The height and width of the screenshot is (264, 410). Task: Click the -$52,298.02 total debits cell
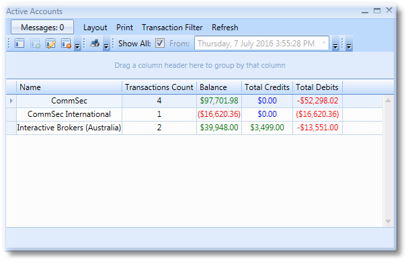(x=317, y=101)
